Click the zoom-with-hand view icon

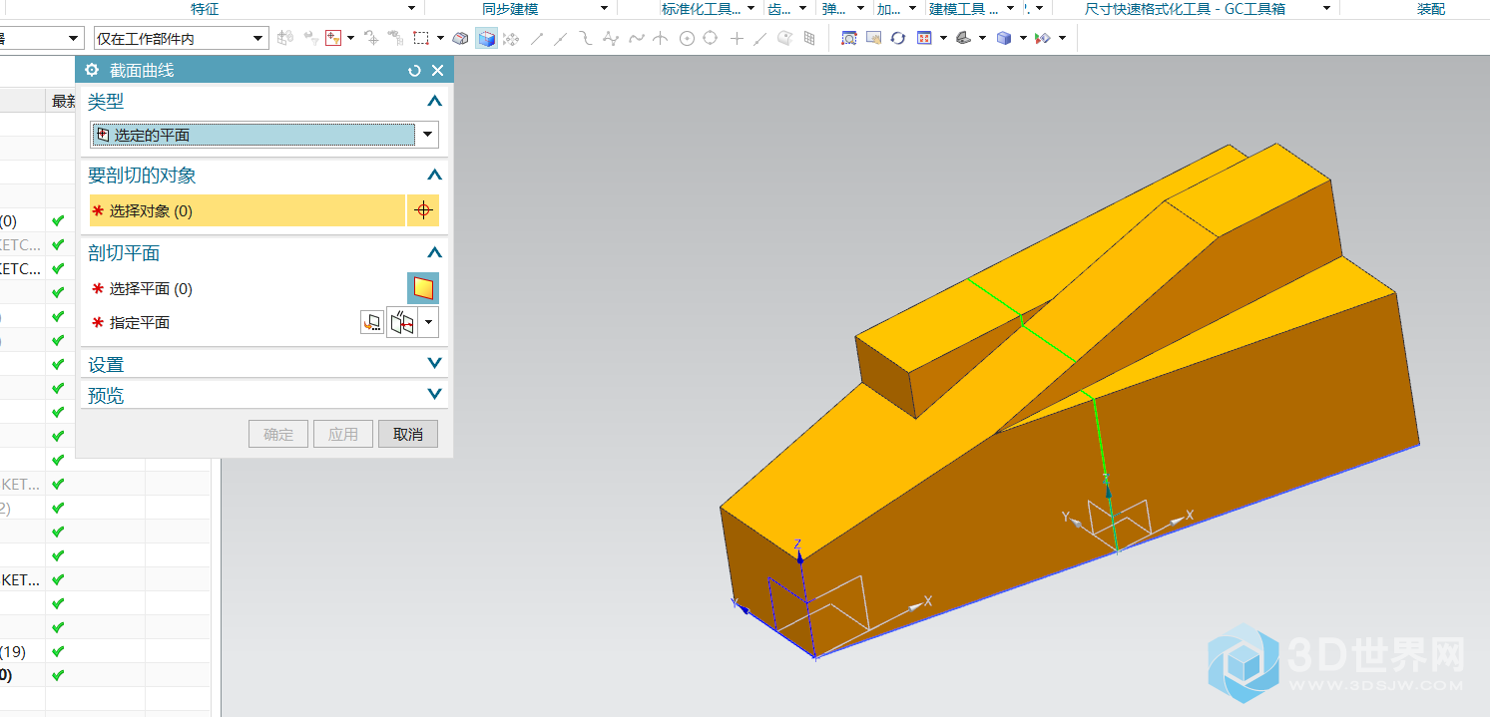click(873, 39)
